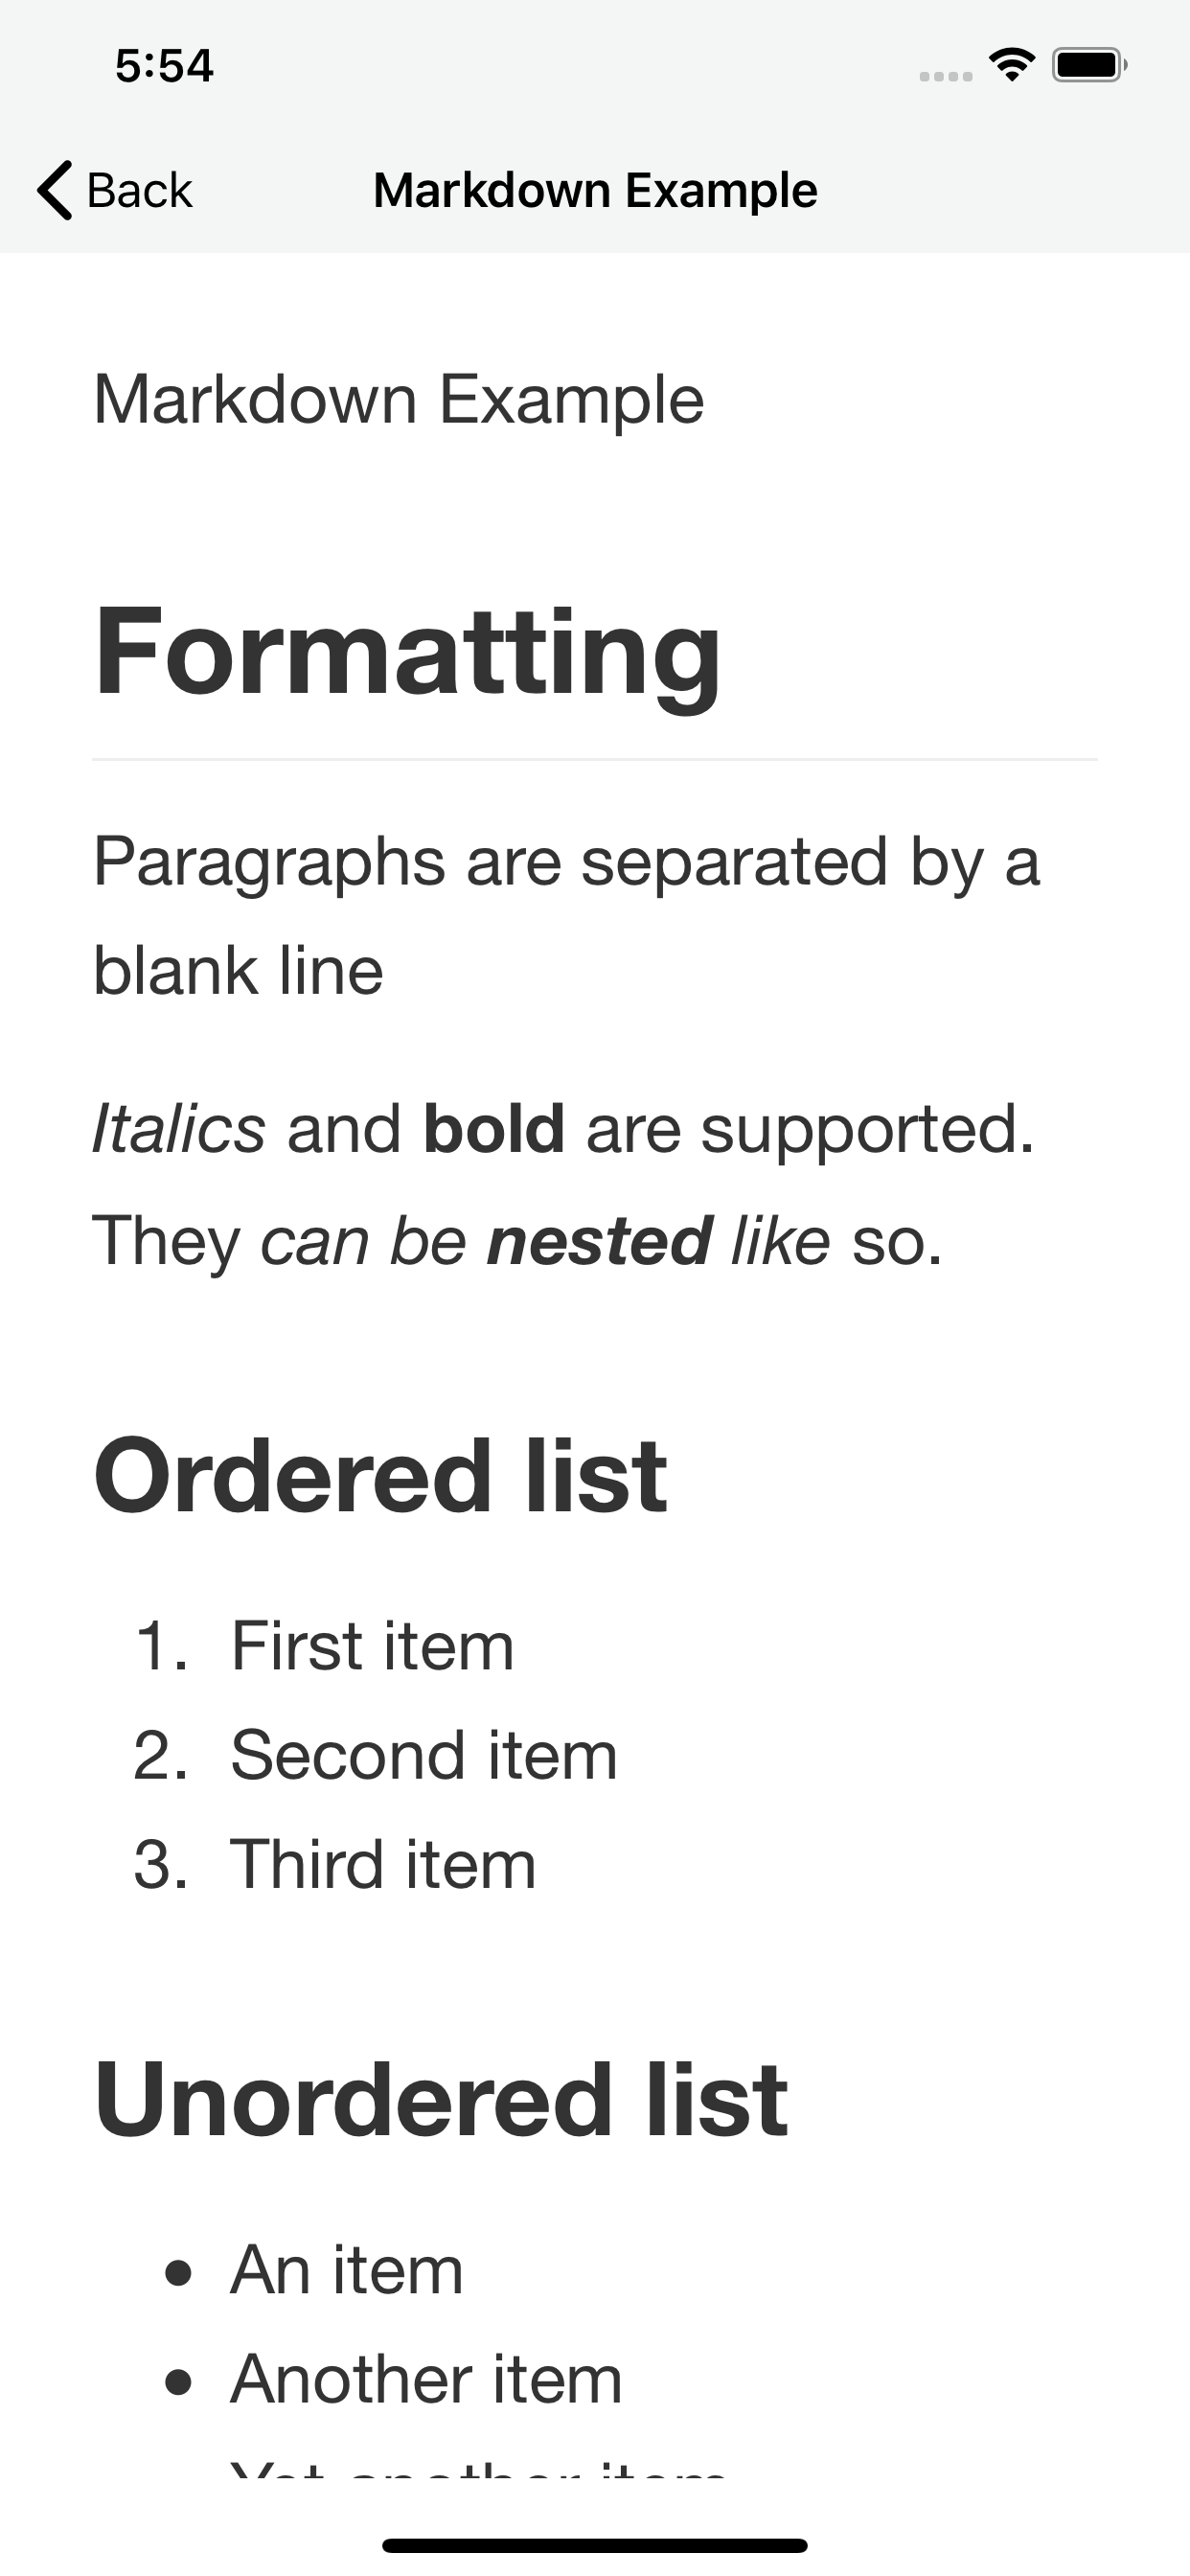The height and width of the screenshot is (2576, 1190).
Task: Select Third item in ordered list
Action: point(383,1865)
